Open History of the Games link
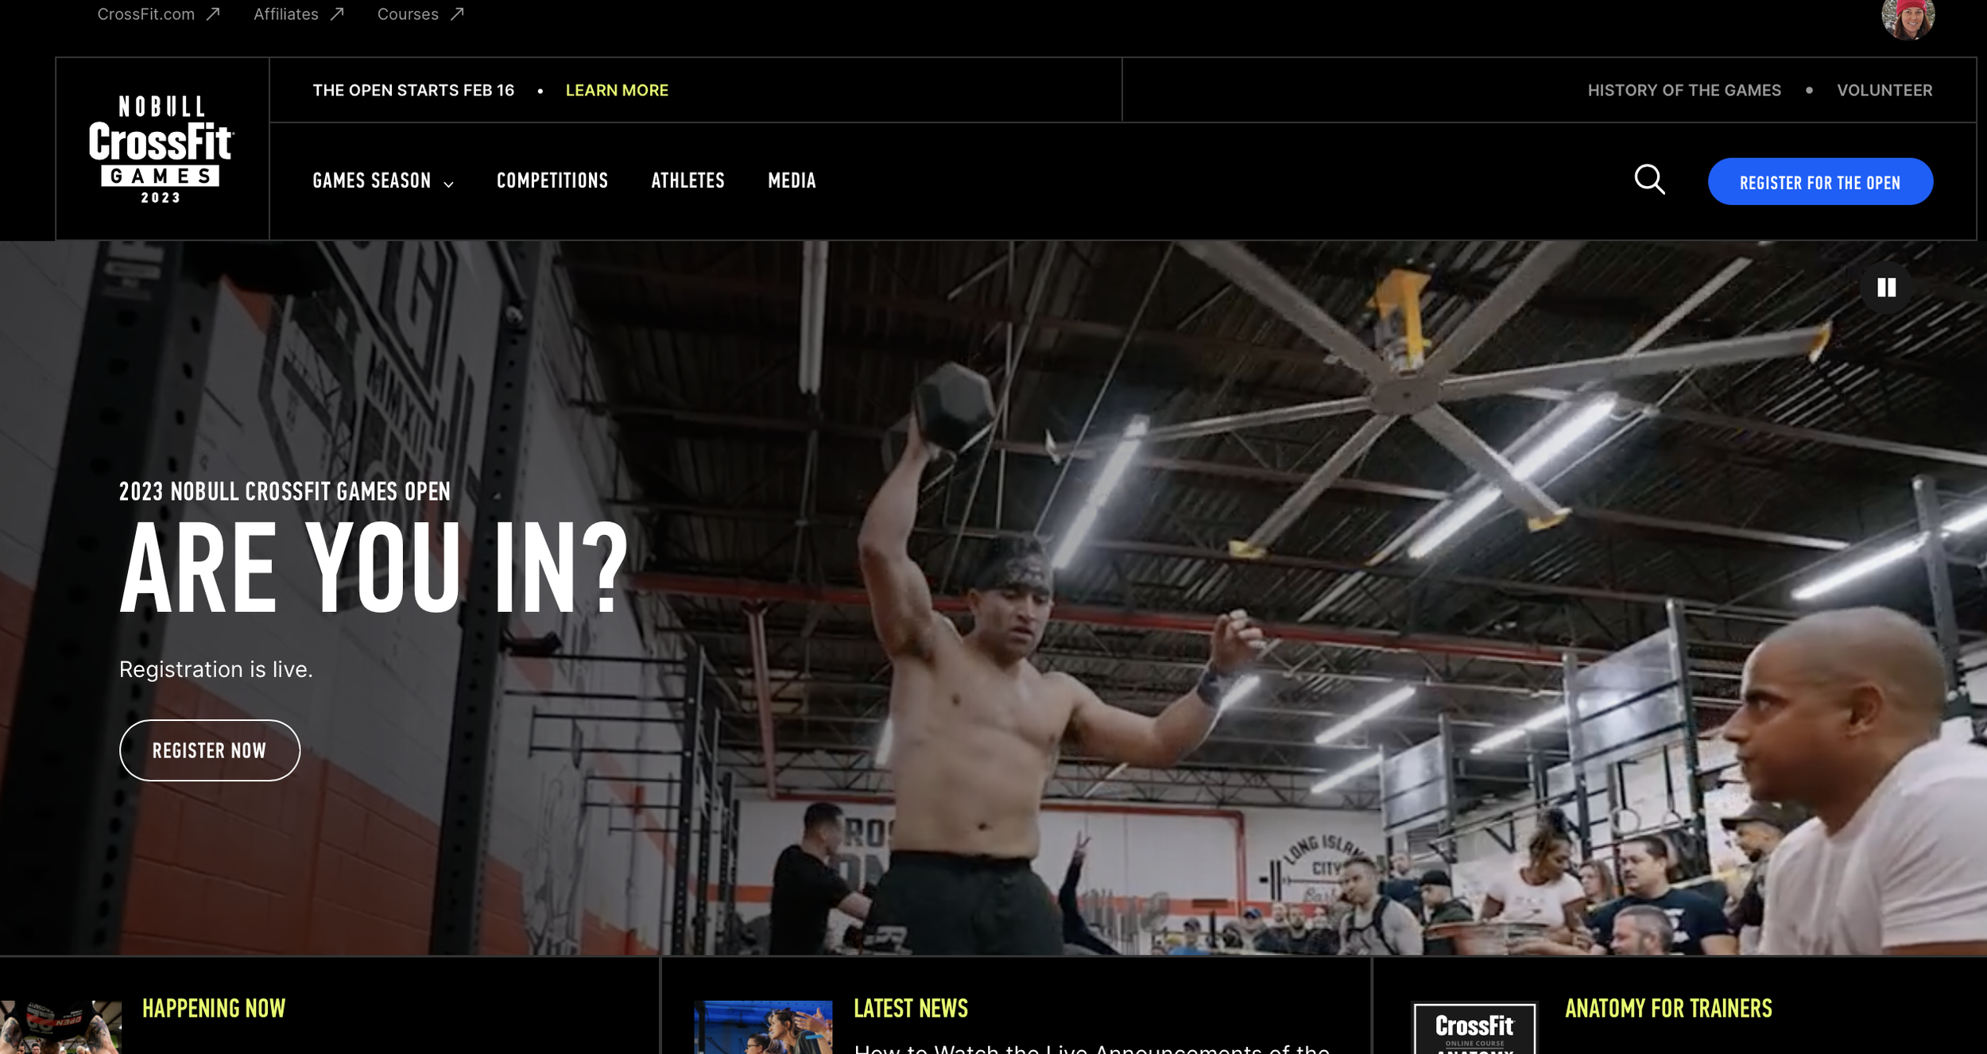The height and width of the screenshot is (1054, 1987). click(x=1684, y=91)
